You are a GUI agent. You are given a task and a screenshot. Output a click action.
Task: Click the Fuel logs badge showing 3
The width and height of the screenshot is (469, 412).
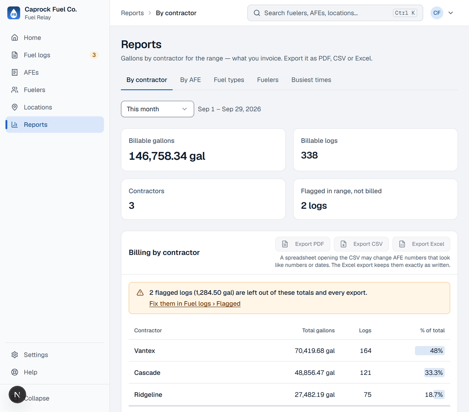coord(94,55)
